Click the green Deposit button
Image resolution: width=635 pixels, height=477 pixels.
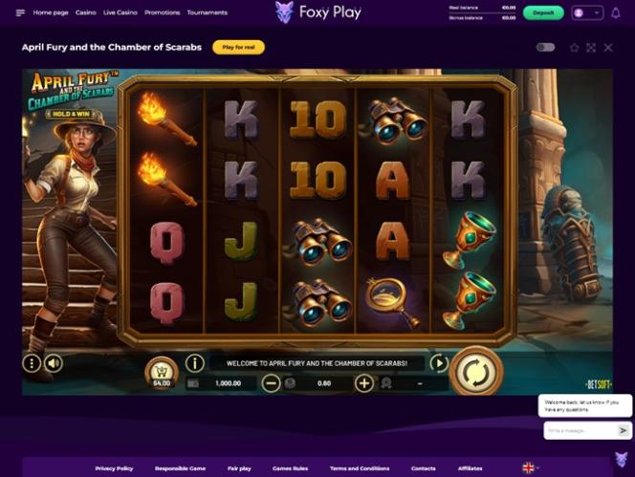pyautogui.click(x=543, y=13)
